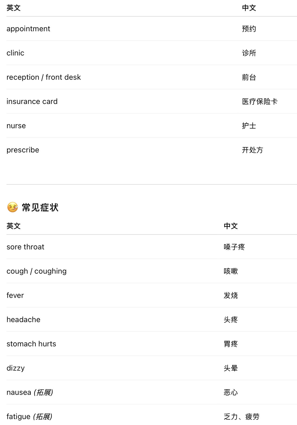Click the 'appointment' vocabulary cell
Viewport: 297px width, 425px height.
pyautogui.click(x=28, y=29)
